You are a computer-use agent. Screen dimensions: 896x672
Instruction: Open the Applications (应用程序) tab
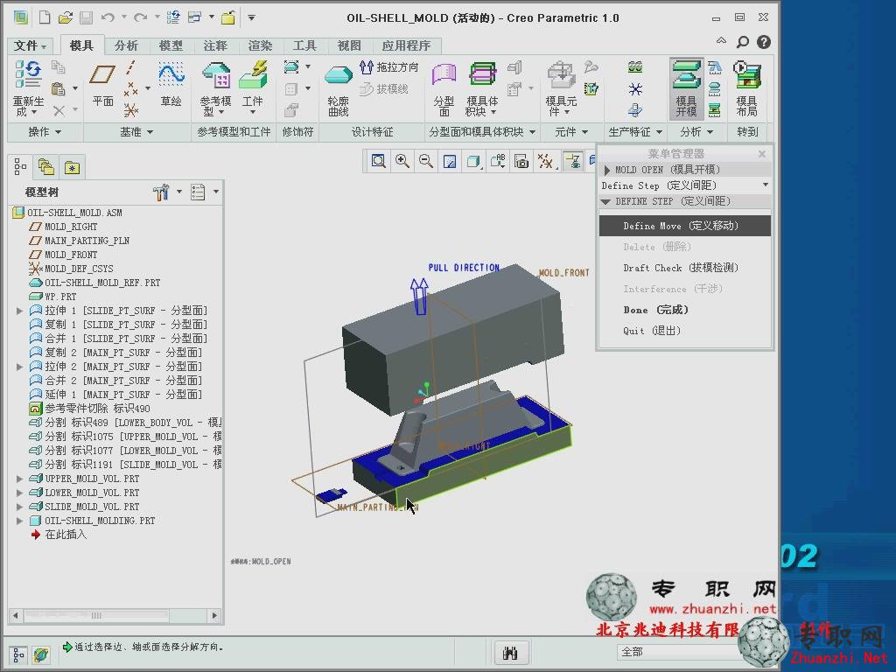pyautogui.click(x=406, y=45)
